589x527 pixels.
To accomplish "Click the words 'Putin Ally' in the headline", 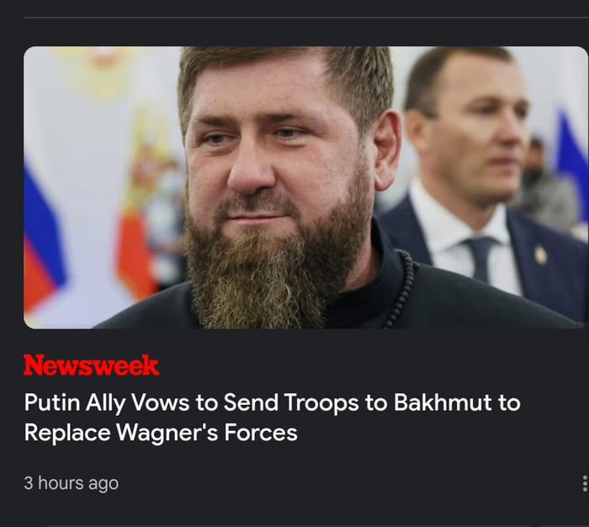I will (74, 403).
